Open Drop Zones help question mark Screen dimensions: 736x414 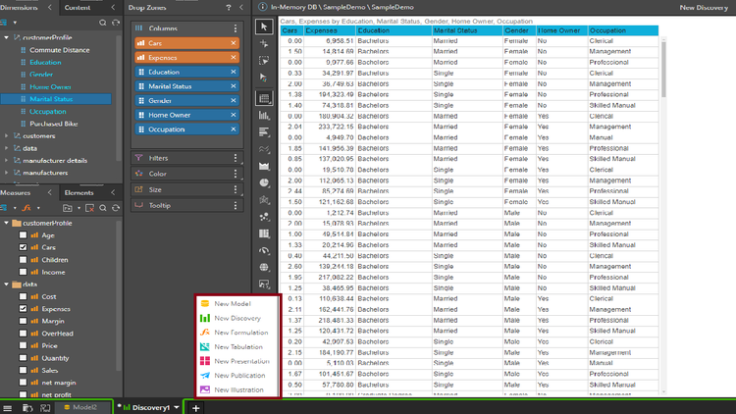tap(229, 8)
